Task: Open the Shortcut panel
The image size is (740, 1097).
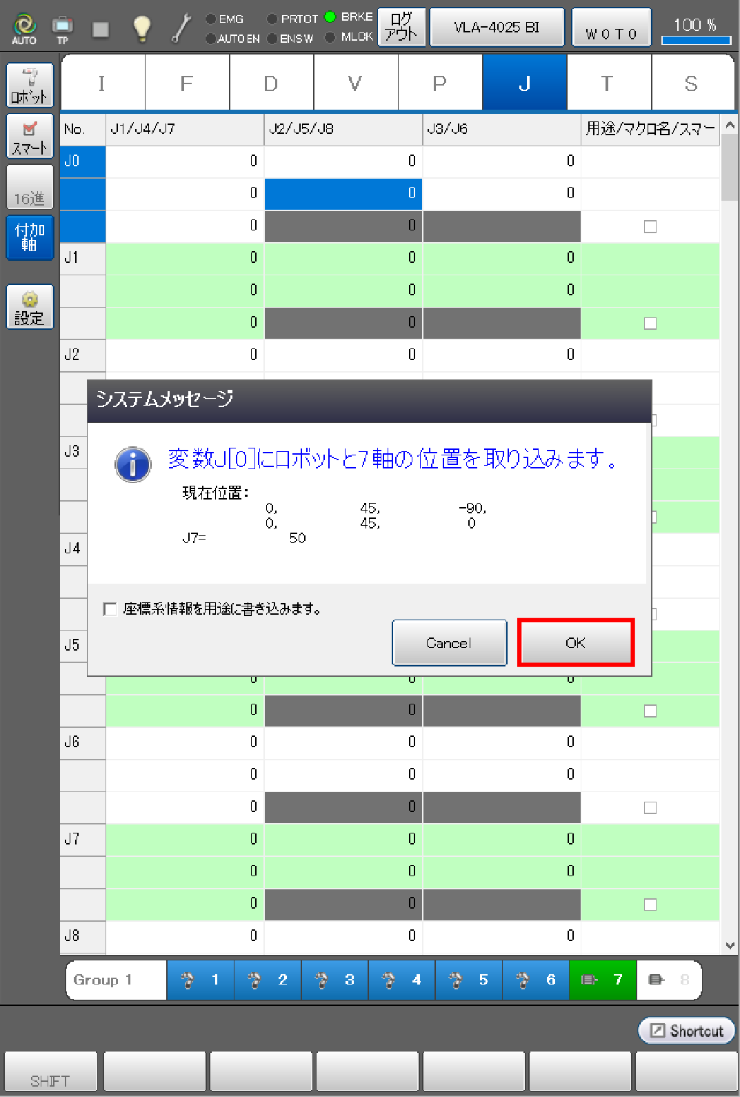Action: (x=687, y=1031)
